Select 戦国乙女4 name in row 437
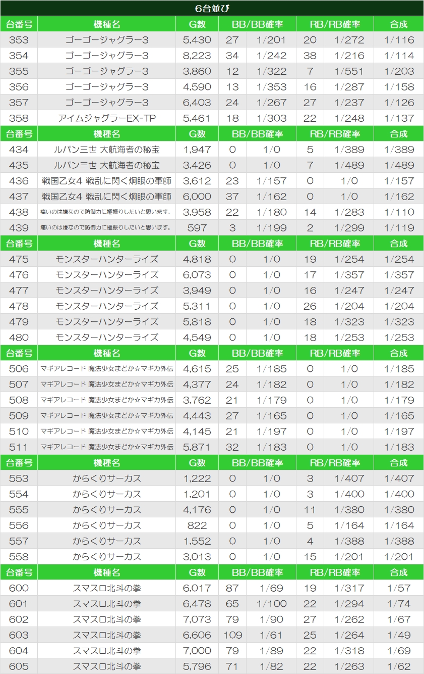Screen dimensions: 424x674 pos(107,197)
